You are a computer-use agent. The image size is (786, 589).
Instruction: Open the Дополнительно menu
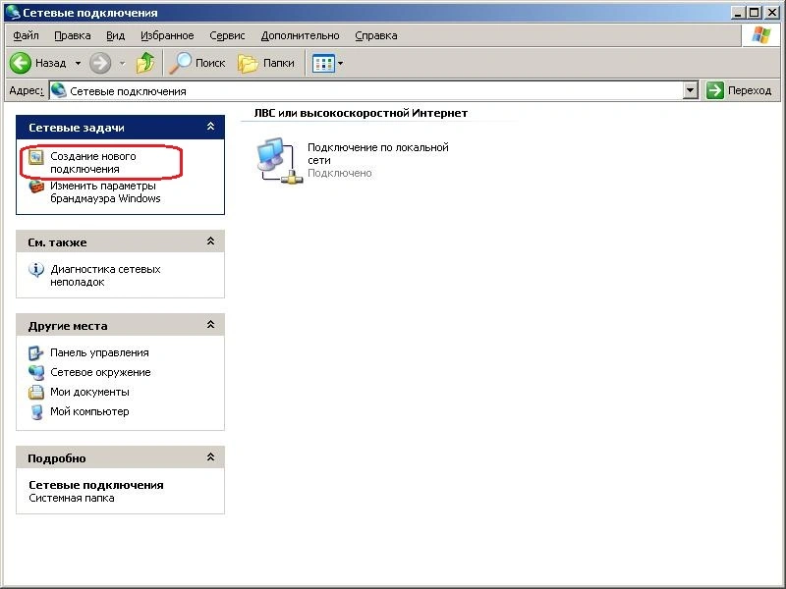click(300, 35)
